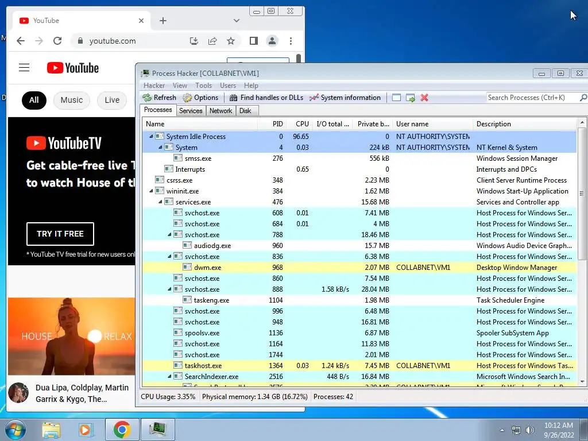Bookmark this page with the star icon

pyautogui.click(x=231, y=41)
